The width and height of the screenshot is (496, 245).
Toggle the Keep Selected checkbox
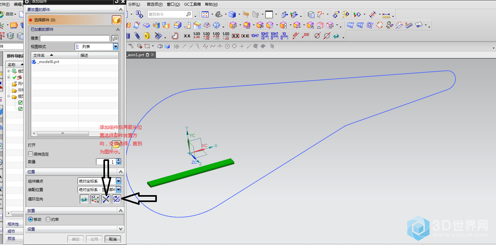pyautogui.click(x=30, y=154)
